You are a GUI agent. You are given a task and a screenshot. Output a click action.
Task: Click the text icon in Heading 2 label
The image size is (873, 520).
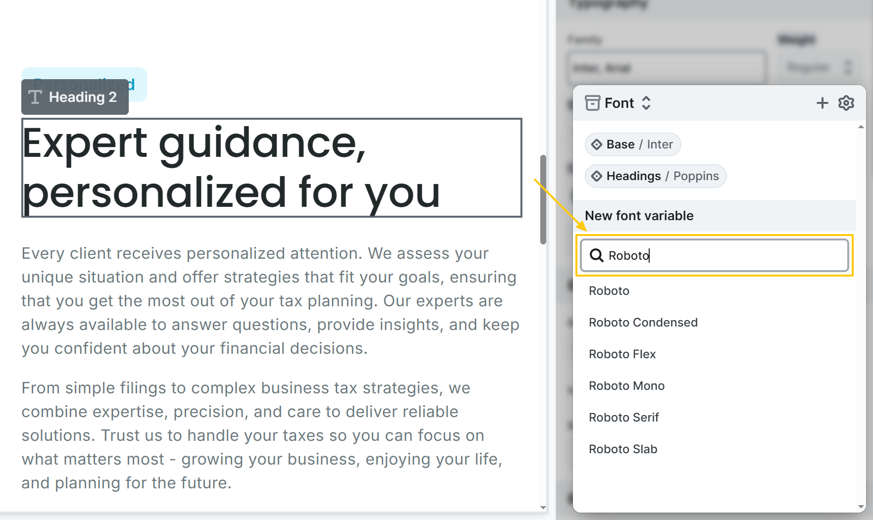pos(35,97)
